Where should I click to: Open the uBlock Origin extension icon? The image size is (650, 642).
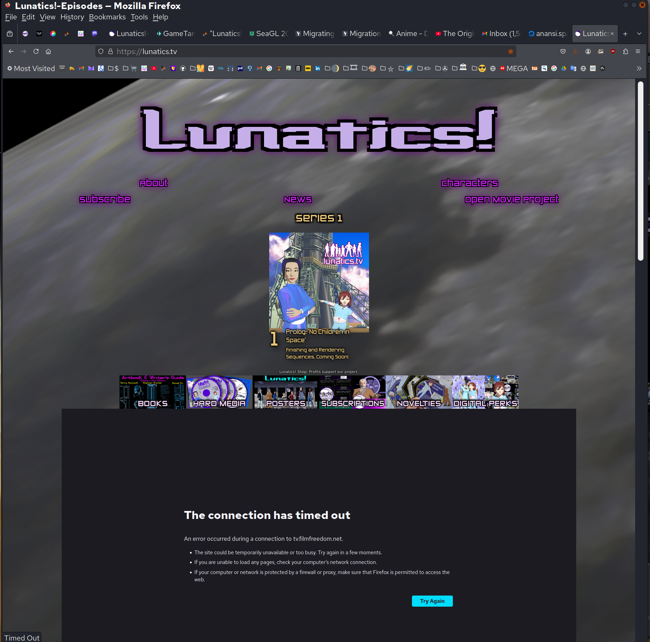613,51
